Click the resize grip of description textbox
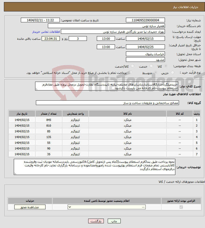 tap(36, 89)
